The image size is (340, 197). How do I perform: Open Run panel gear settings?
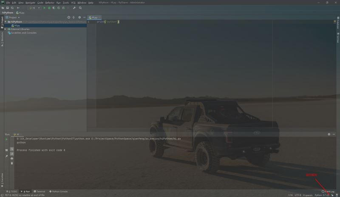point(329,134)
